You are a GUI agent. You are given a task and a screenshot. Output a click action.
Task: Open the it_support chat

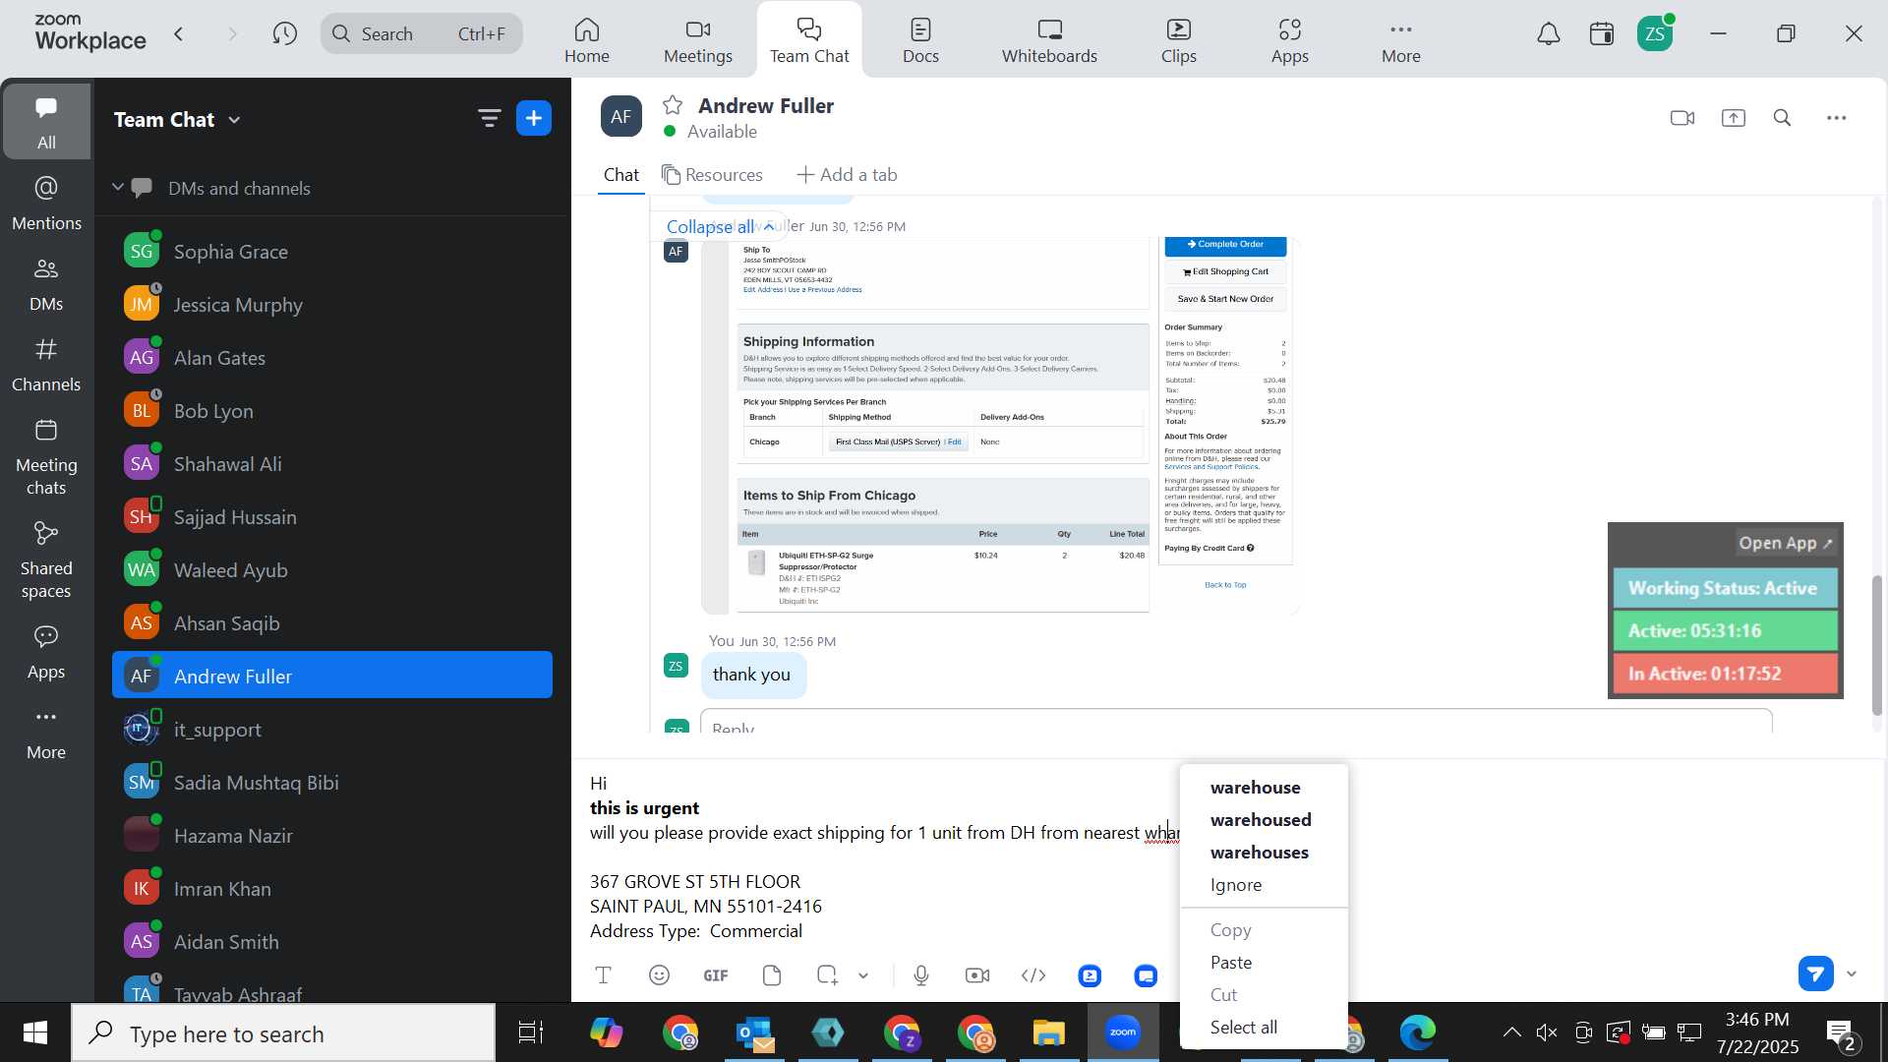(332, 730)
